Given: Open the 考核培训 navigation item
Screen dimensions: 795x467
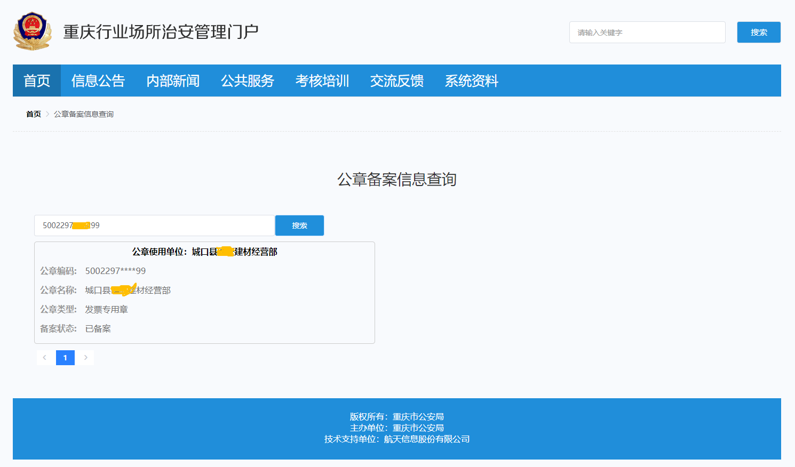Looking at the screenshot, I should tap(322, 80).
